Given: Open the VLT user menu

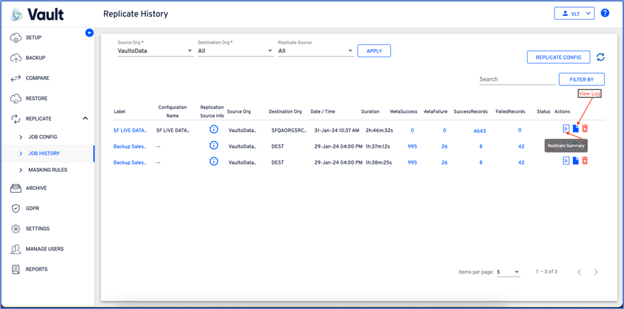Looking at the screenshot, I should (574, 13).
